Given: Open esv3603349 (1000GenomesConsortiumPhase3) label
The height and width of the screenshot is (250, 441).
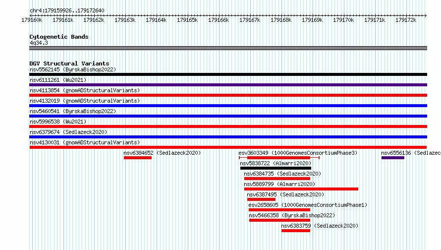Looking at the screenshot, I should click(x=298, y=153).
